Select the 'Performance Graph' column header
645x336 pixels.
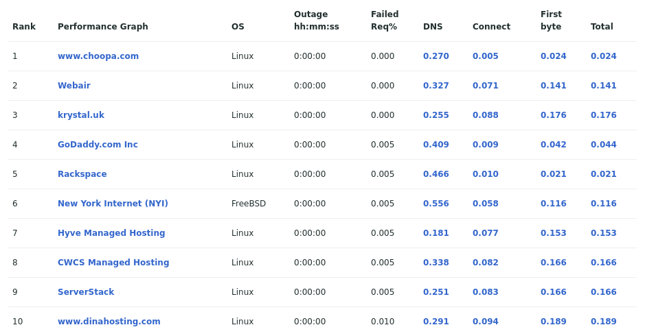[x=103, y=27]
